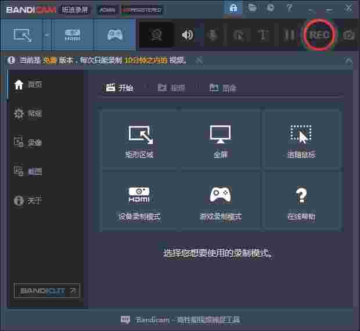Click the lock icon in title bar
Viewport: 360px width, 331px height.
tap(233, 9)
